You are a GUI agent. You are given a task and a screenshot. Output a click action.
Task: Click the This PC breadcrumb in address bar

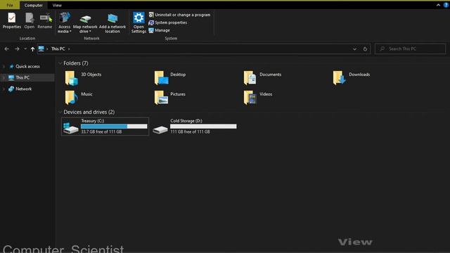[x=58, y=48]
